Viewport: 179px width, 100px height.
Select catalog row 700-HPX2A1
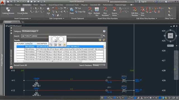[x=60, y=49]
